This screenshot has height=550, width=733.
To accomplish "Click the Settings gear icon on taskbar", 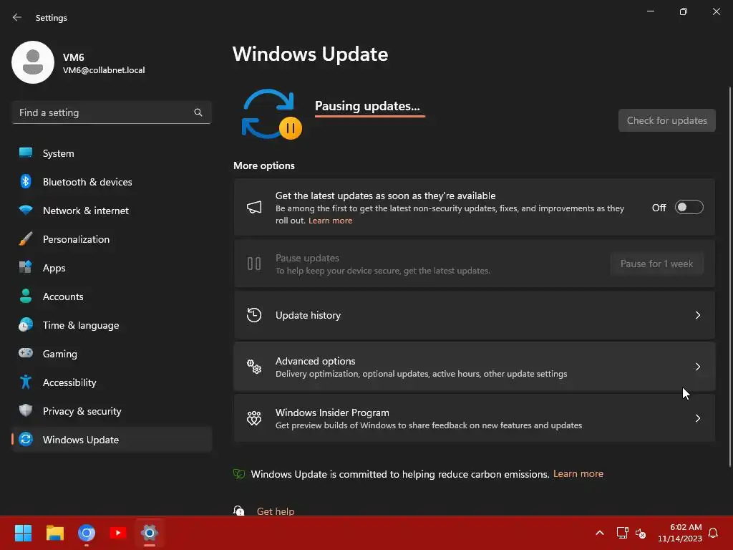I will pos(150,533).
